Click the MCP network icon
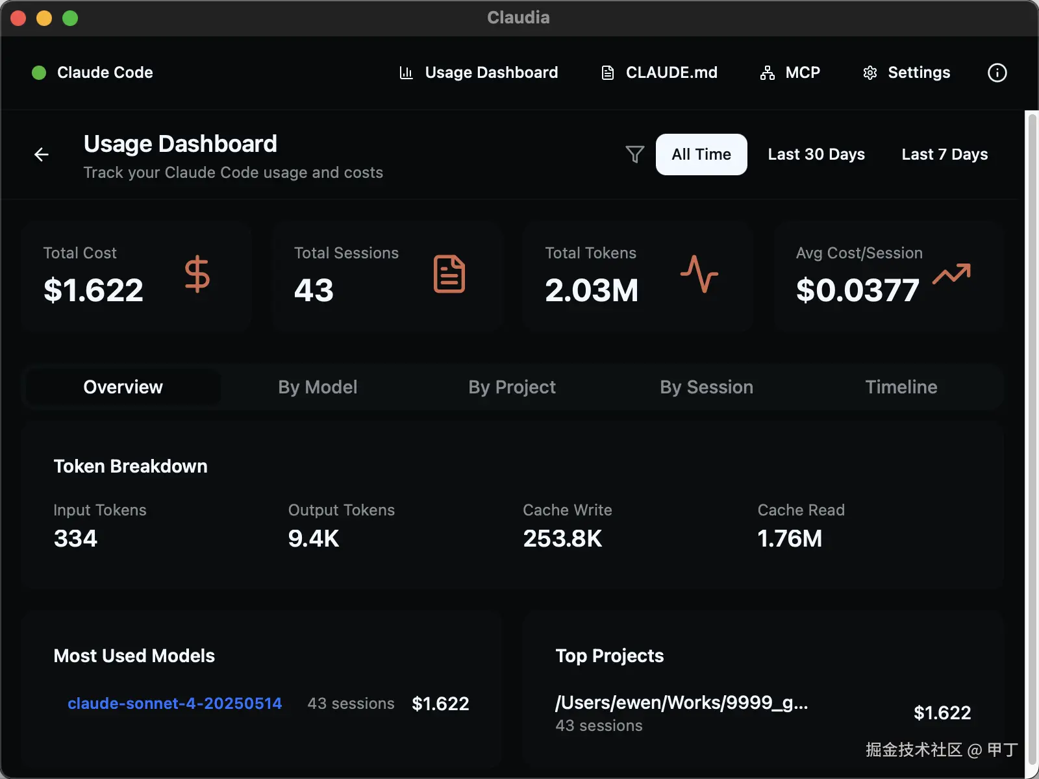Image resolution: width=1039 pixels, height=779 pixels. pos(768,73)
